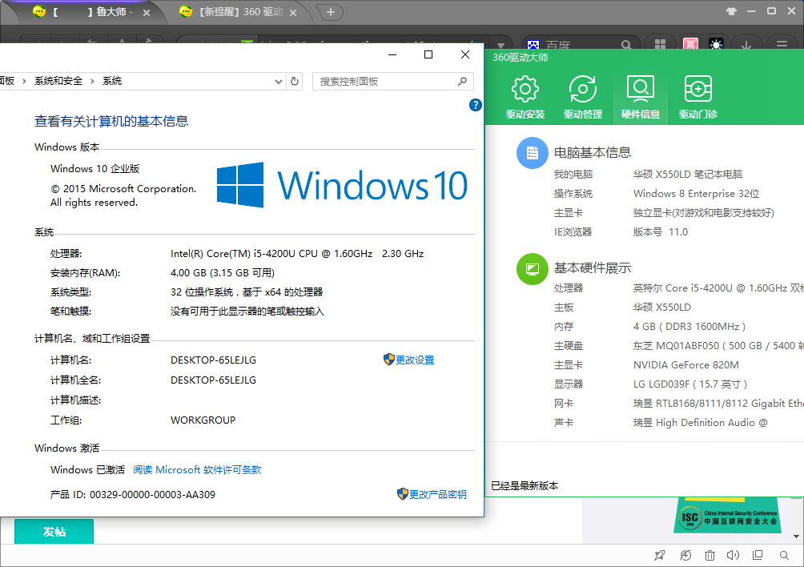The height and width of the screenshot is (567, 804).
Task: Click the circular plus icon in status bar
Action: coord(685,555)
